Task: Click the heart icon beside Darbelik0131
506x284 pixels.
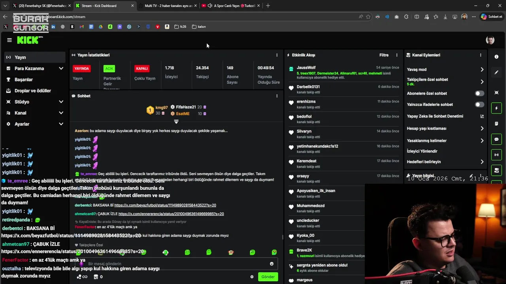Action: point(291,88)
